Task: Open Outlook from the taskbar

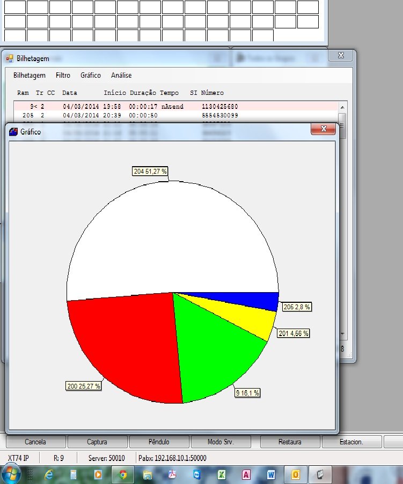Action: (x=295, y=474)
